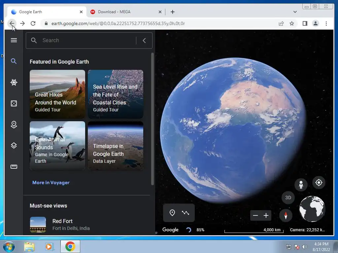The width and height of the screenshot is (338, 253).
Task: Go back in browser history
Action: point(12,23)
